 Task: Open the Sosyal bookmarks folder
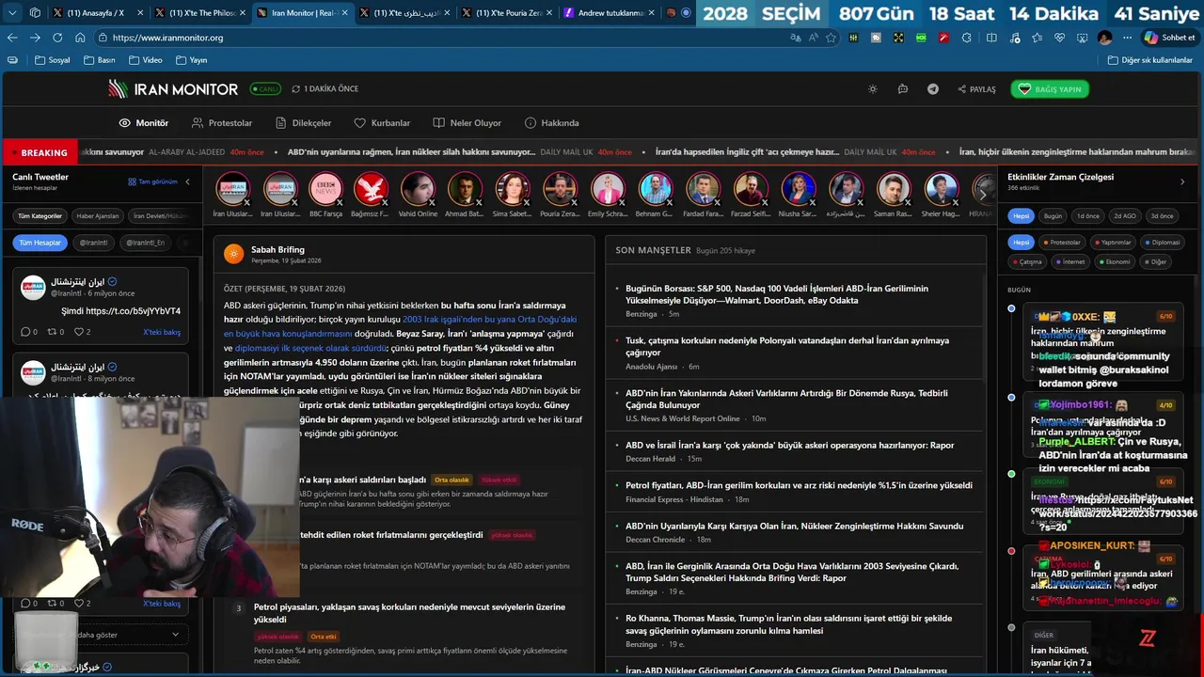click(53, 60)
